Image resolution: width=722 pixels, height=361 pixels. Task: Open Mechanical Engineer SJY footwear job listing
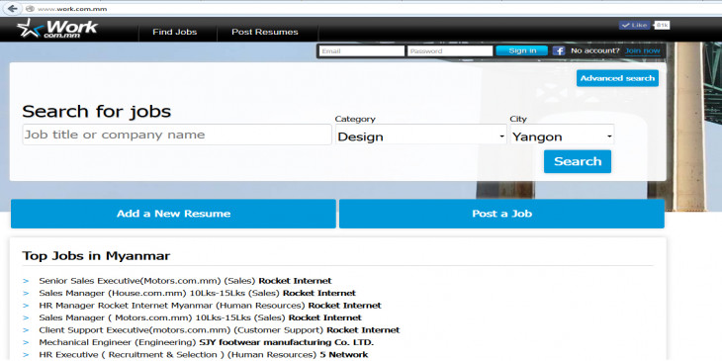(207, 342)
